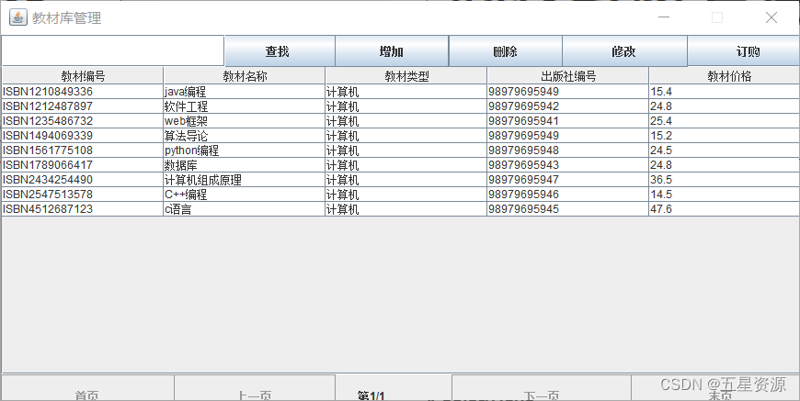Click the 出版社编号 column header
800x401 pixels.
[x=568, y=76]
